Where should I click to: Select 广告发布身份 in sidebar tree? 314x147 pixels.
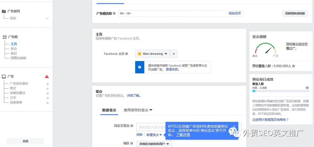pyautogui.click(x=19, y=84)
